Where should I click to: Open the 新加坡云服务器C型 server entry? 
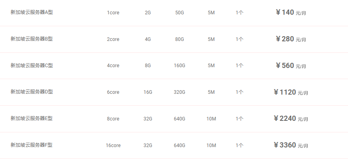(x=32, y=65)
